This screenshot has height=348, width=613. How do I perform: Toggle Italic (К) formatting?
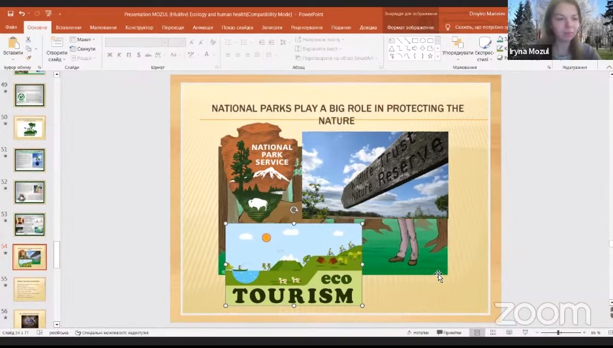pos(119,55)
